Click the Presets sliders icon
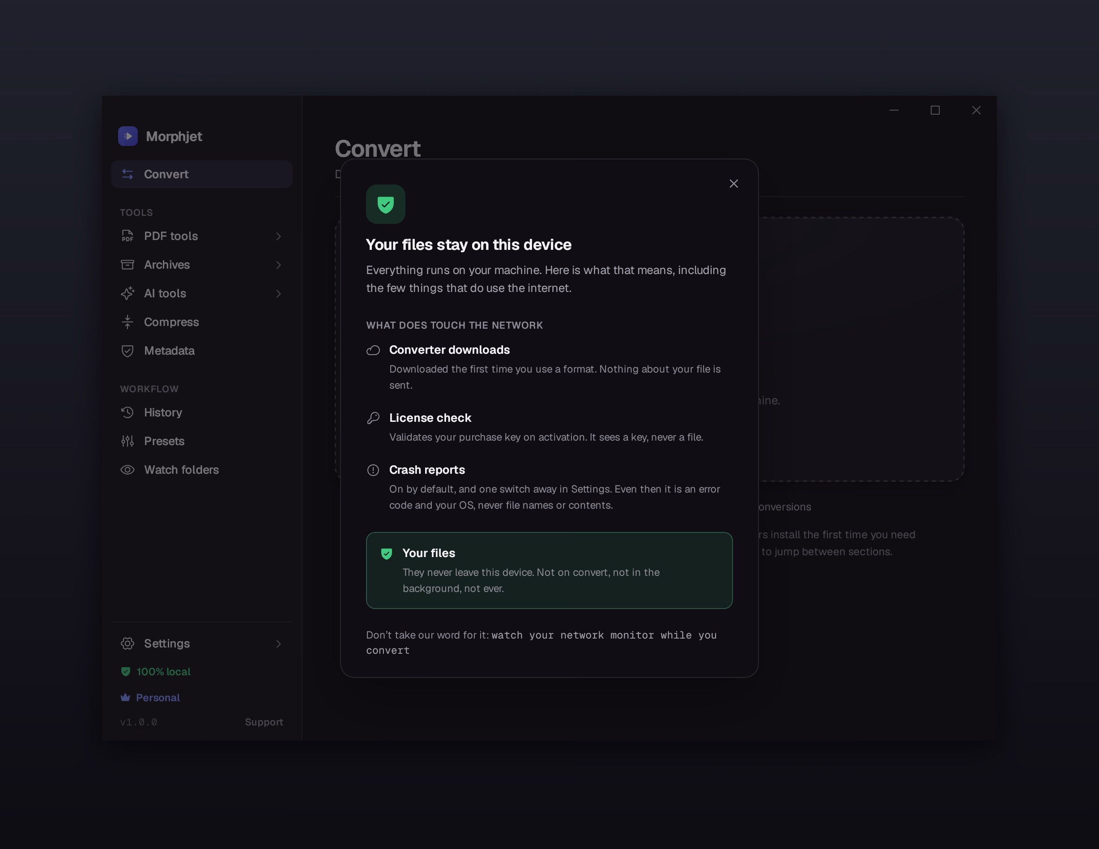This screenshot has height=849, width=1099. [128, 441]
